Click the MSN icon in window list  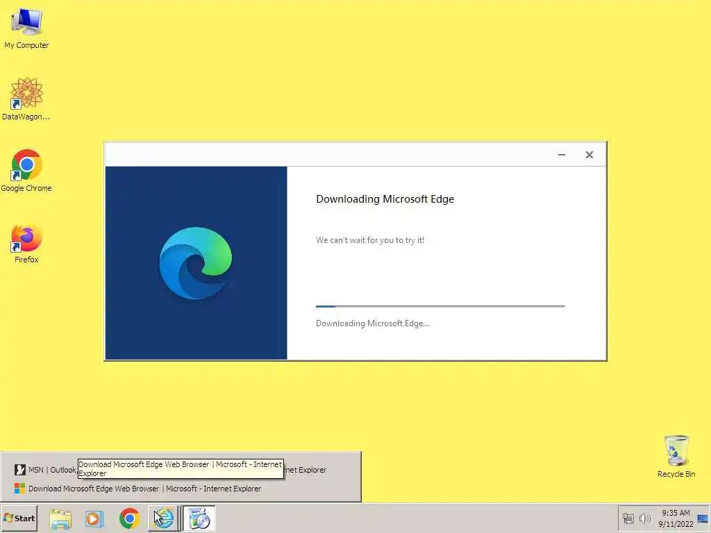(19, 470)
